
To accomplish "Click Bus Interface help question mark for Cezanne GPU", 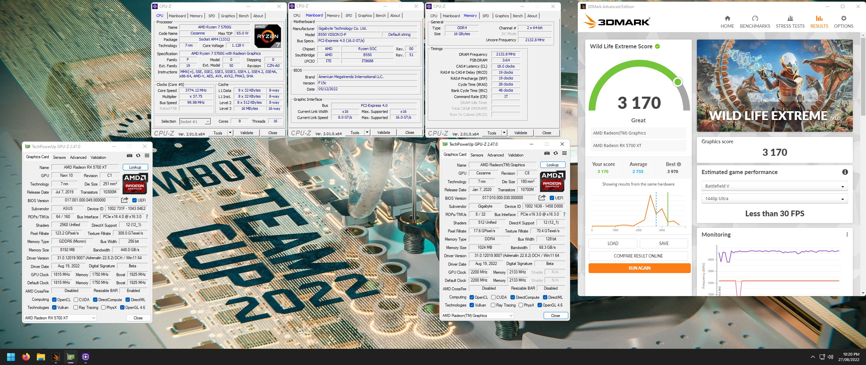I will pos(564,214).
